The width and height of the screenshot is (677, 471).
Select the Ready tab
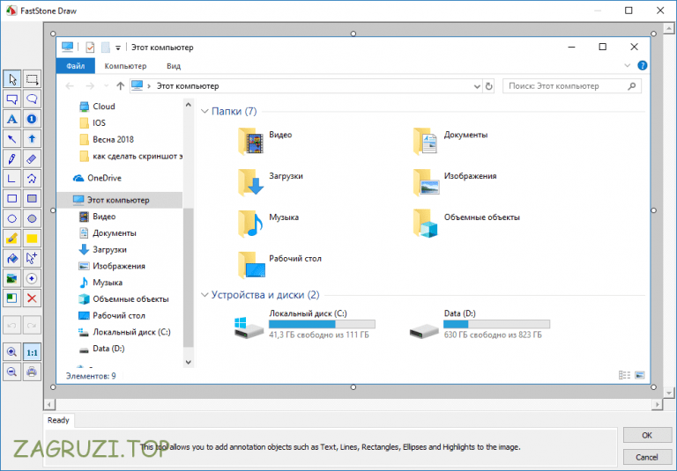[x=59, y=420]
